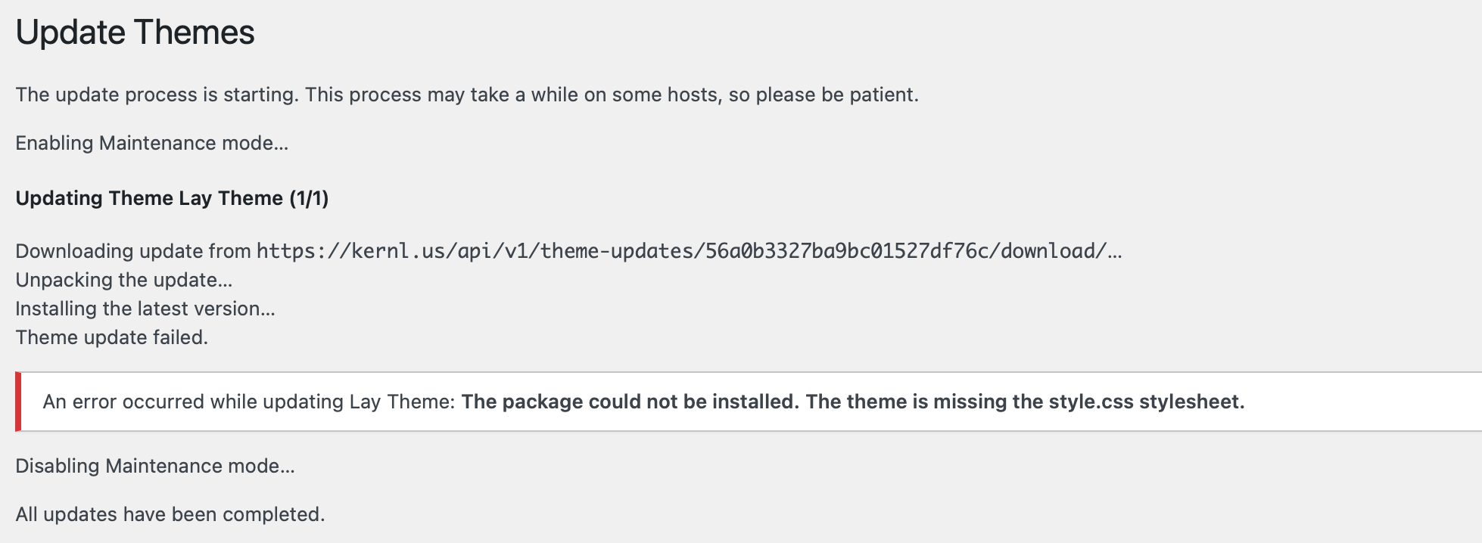
Task: Click the 'Enabling Maintenance mode…' line
Action: tap(151, 144)
